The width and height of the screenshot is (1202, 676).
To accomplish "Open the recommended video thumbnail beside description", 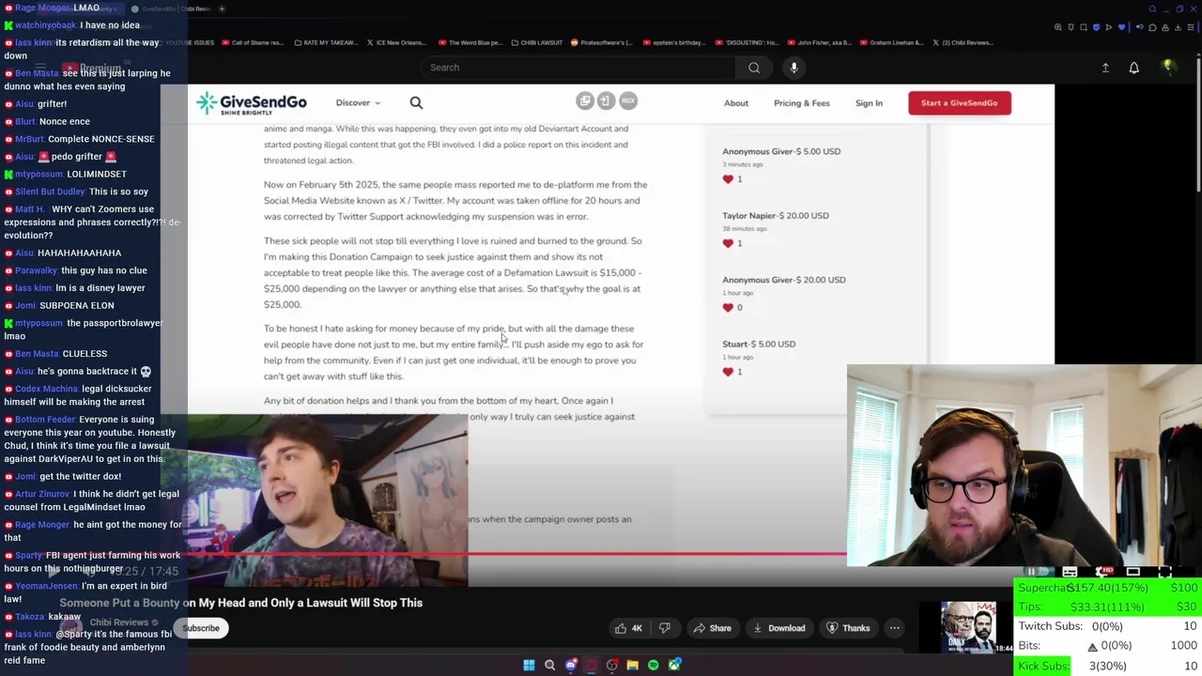I will (x=968, y=629).
